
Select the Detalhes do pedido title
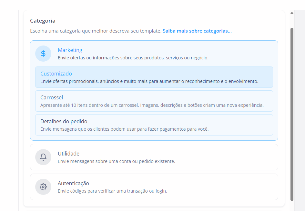(64, 121)
